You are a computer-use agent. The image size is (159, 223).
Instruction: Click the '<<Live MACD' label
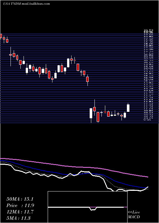(x=134, y=215)
